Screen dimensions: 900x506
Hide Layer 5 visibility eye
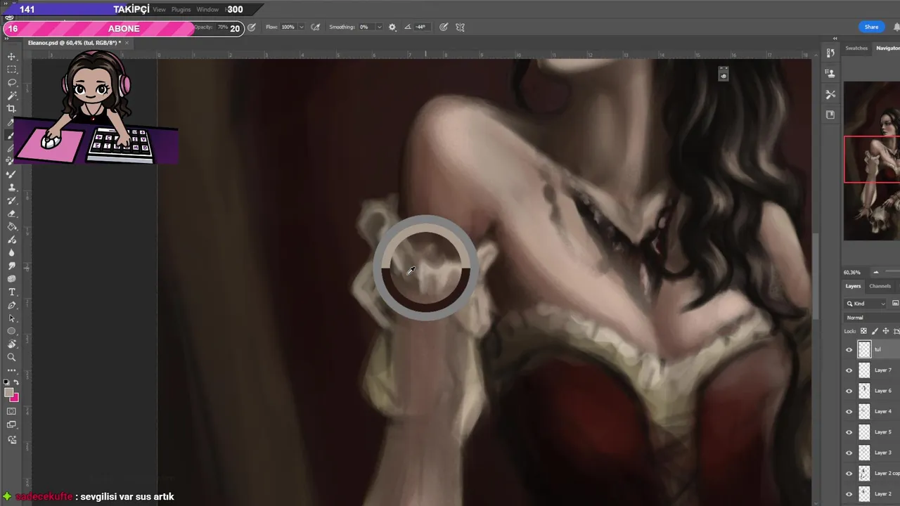click(x=849, y=432)
